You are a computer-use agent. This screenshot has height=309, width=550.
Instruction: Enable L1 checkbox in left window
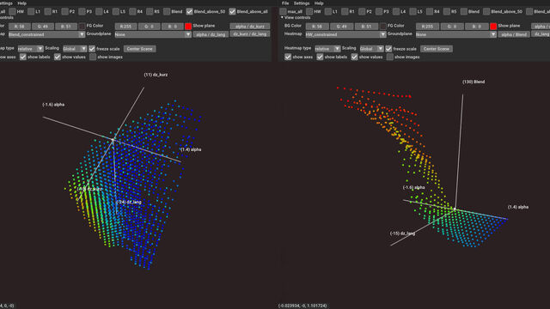31,11
